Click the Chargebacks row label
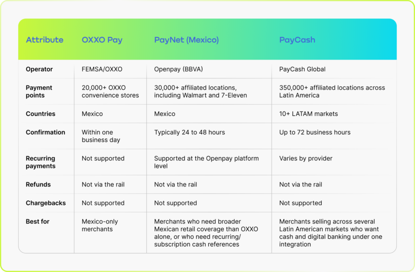 [45, 203]
